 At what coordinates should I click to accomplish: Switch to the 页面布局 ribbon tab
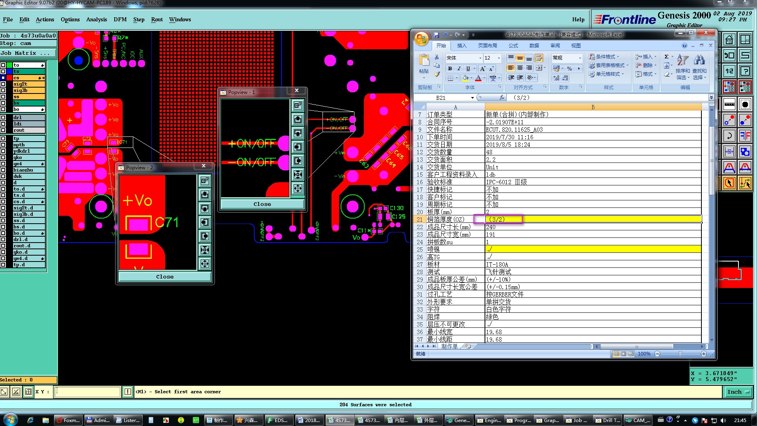click(x=487, y=46)
